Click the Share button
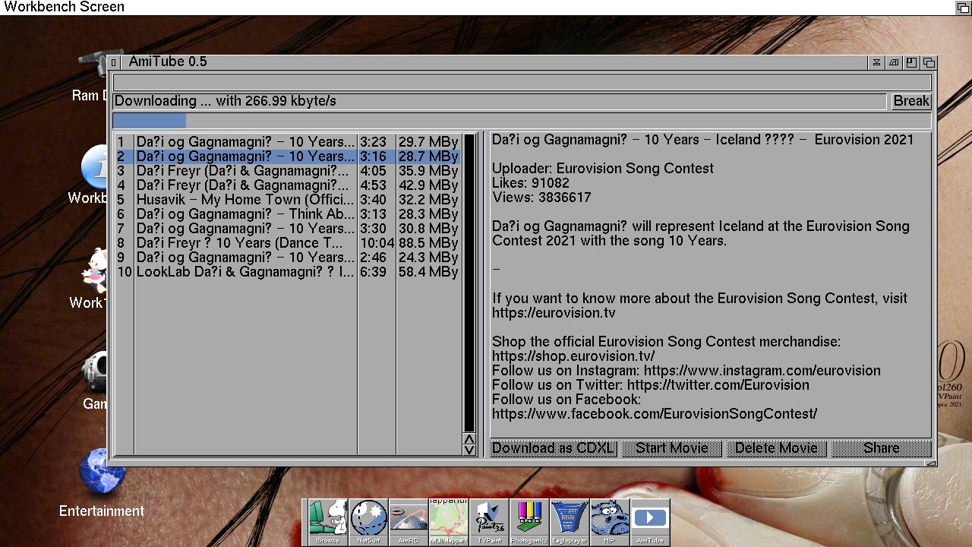The width and height of the screenshot is (972, 547). tap(881, 448)
